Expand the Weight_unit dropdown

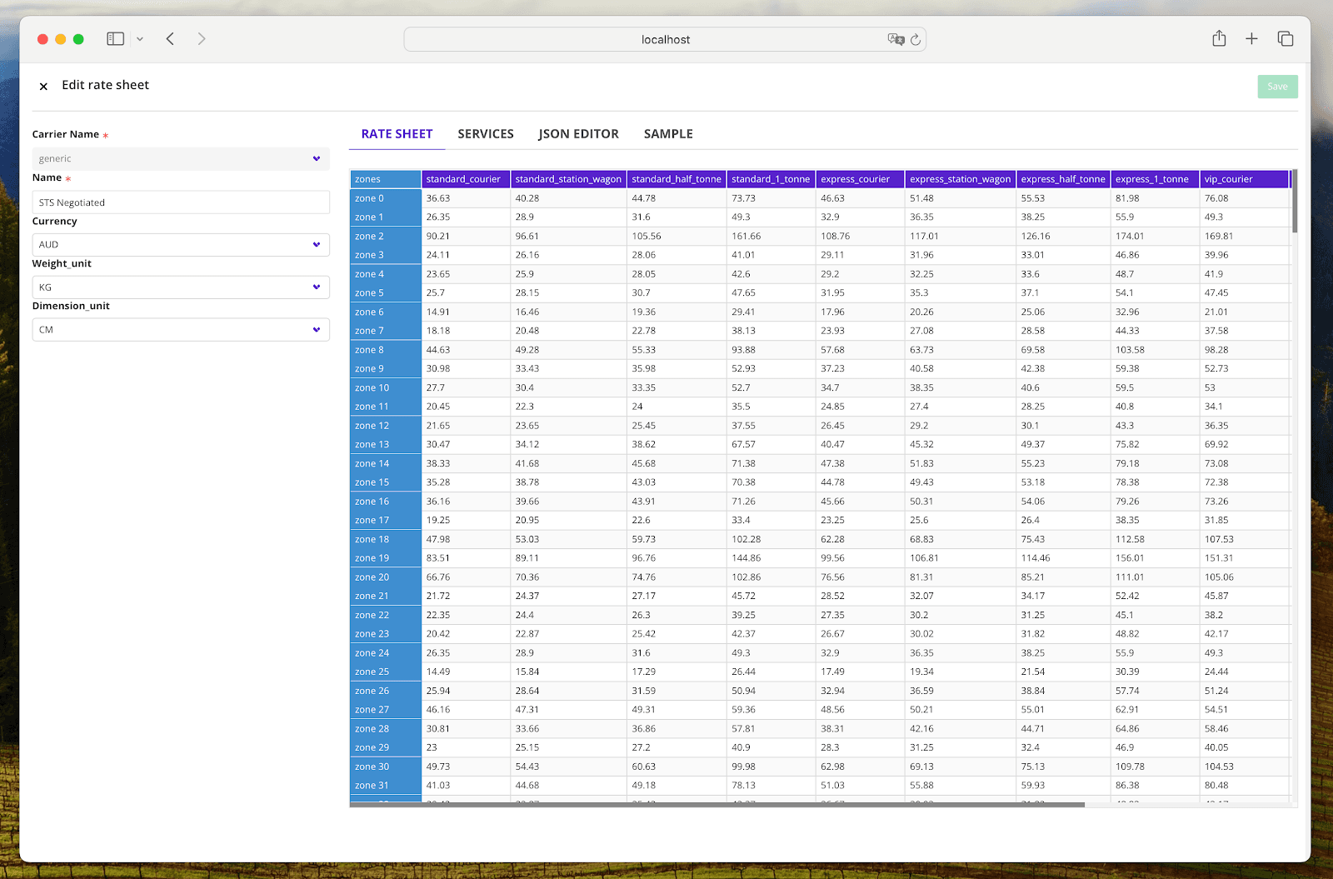(x=180, y=287)
